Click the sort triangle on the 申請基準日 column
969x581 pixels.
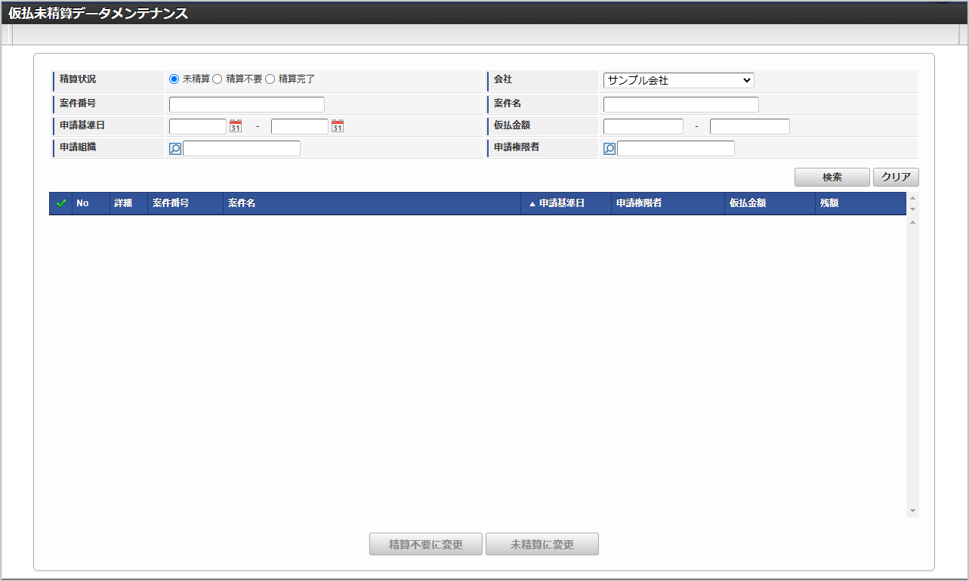(x=532, y=203)
